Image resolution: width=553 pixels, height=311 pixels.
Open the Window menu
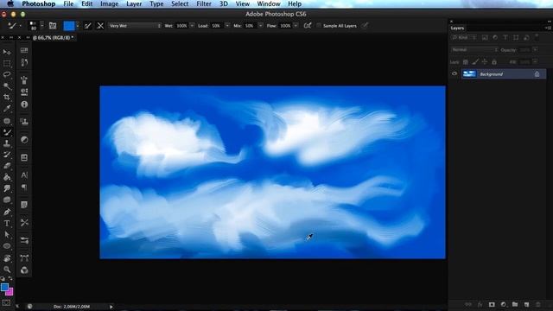coord(269,3)
